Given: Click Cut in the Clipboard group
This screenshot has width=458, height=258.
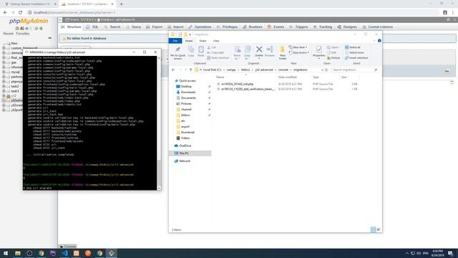Looking at the screenshot, I should tap(212, 47).
